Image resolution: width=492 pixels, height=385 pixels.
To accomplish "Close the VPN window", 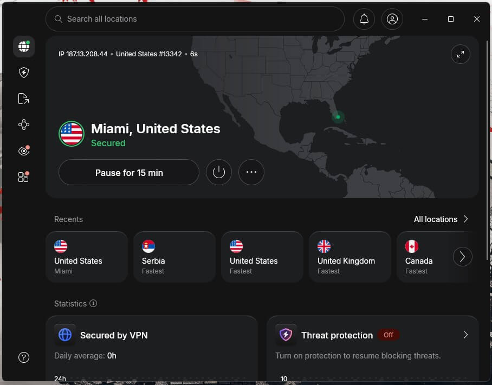I will pyautogui.click(x=477, y=19).
